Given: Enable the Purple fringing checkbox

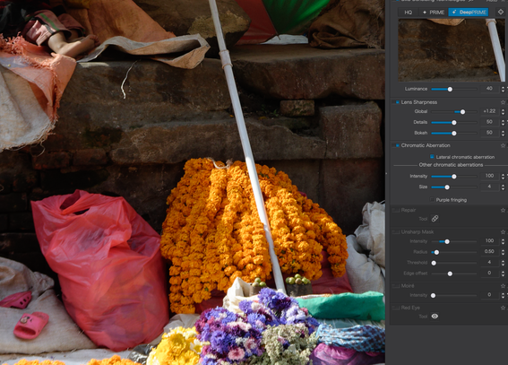Looking at the screenshot, I should (x=432, y=200).
